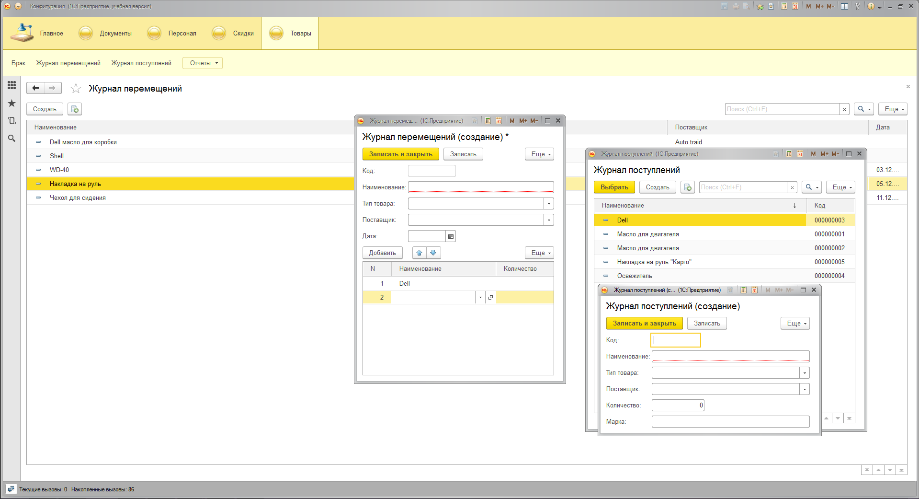Click the Выбрать button
919x499 pixels.
pos(614,187)
